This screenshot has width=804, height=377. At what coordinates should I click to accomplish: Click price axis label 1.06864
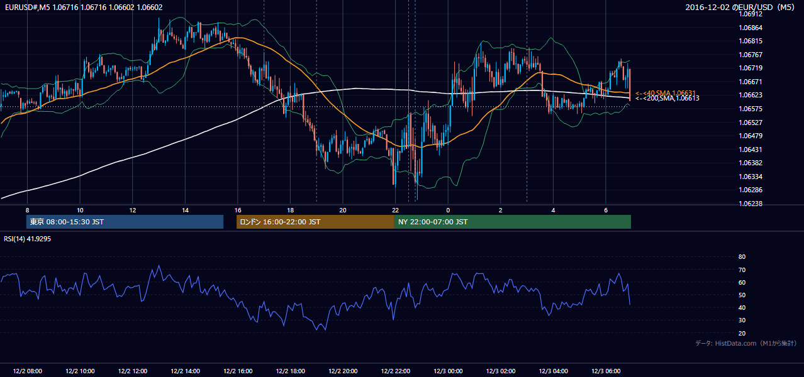[x=751, y=28]
